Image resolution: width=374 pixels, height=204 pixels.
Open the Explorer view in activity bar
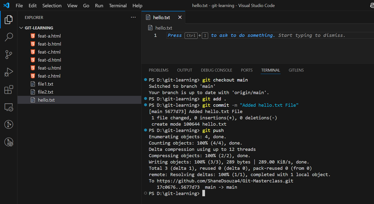(8, 20)
